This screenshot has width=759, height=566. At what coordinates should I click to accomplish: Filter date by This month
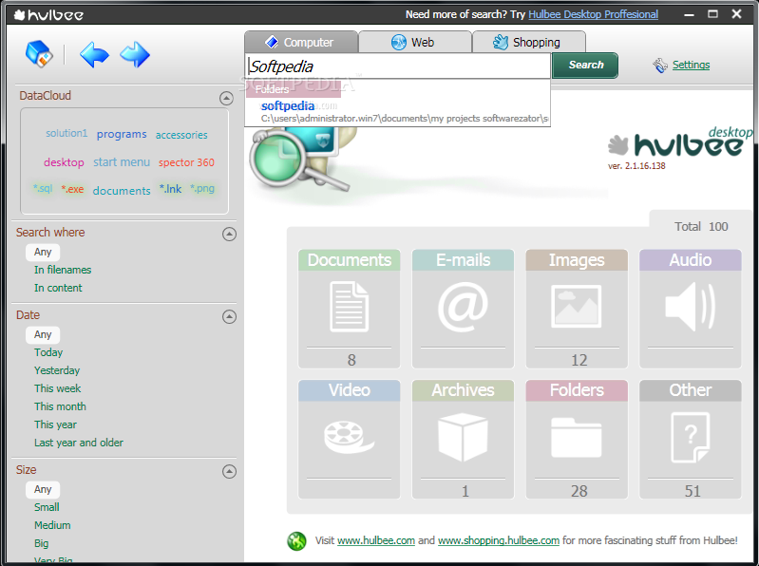60,406
